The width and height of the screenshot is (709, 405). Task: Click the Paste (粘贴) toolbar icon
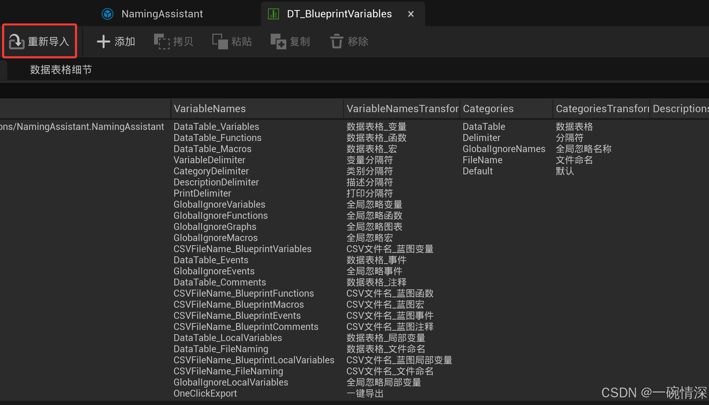(220, 42)
